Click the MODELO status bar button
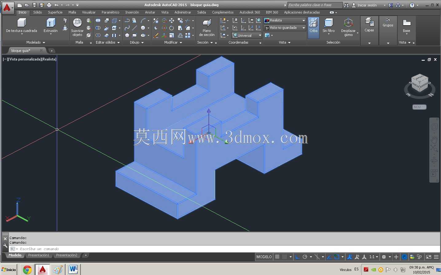The image size is (441, 275). (264, 257)
